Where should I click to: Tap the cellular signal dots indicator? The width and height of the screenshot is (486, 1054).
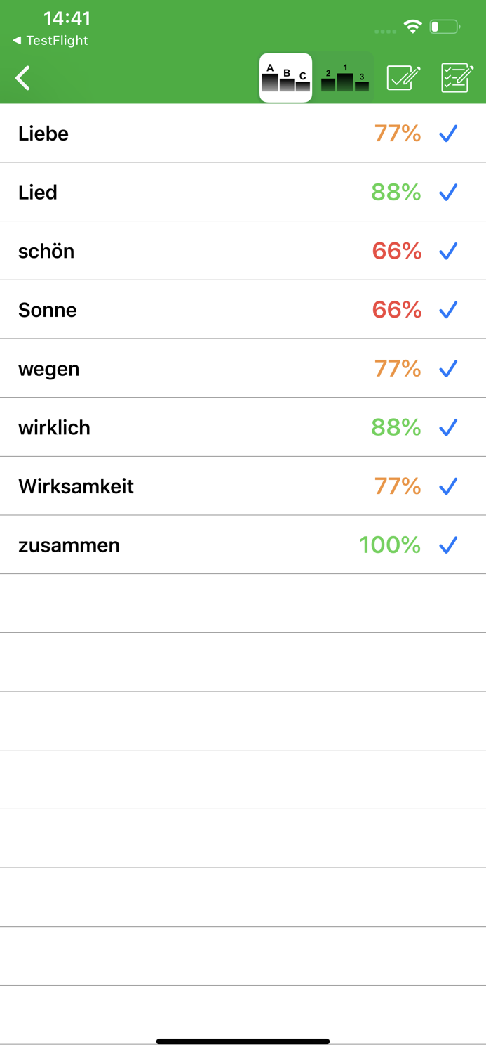[384, 31]
